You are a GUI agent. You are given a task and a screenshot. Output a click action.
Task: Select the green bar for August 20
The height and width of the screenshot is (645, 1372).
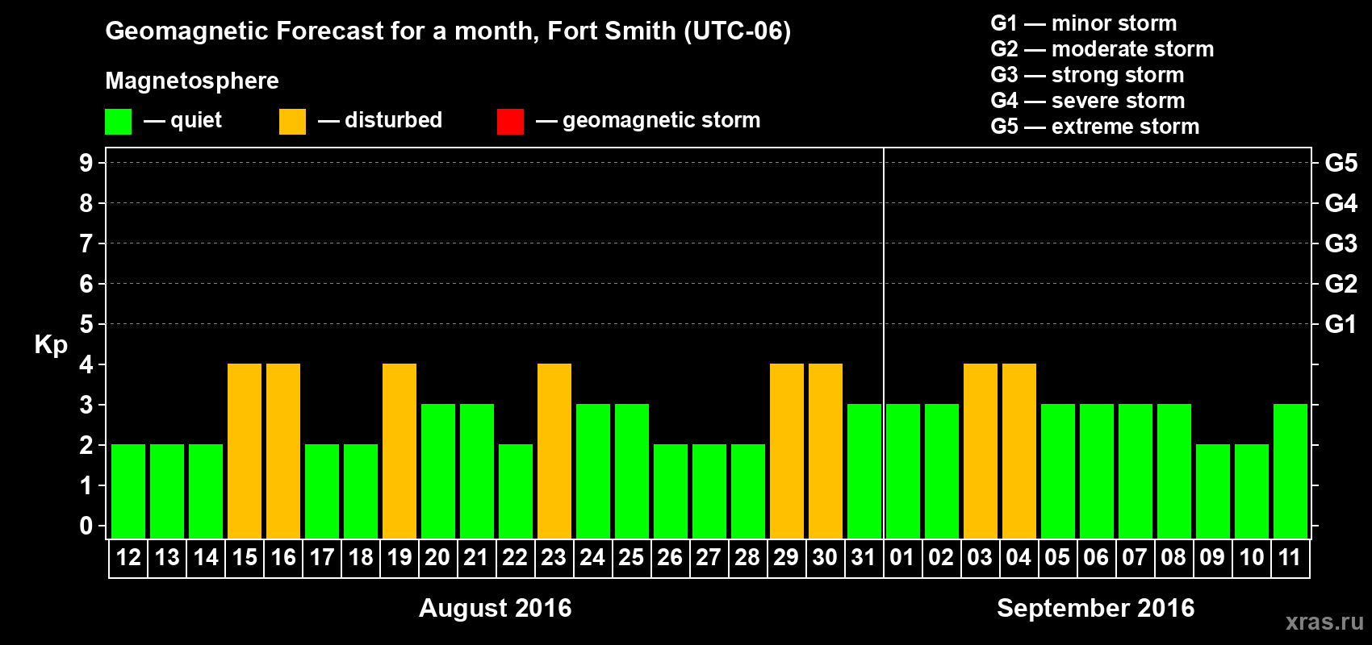pyautogui.click(x=438, y=471)
